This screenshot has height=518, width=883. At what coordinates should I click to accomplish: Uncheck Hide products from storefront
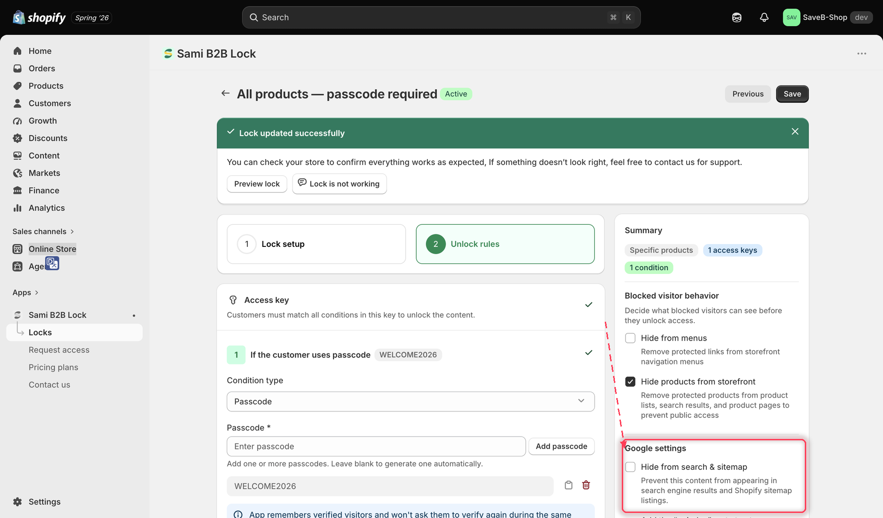click(630, 382)
